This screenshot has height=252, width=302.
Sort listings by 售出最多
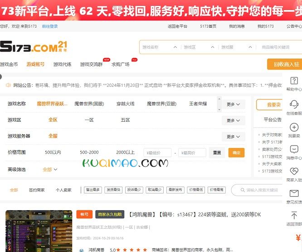pyautogui.click(x=93, y=190)
